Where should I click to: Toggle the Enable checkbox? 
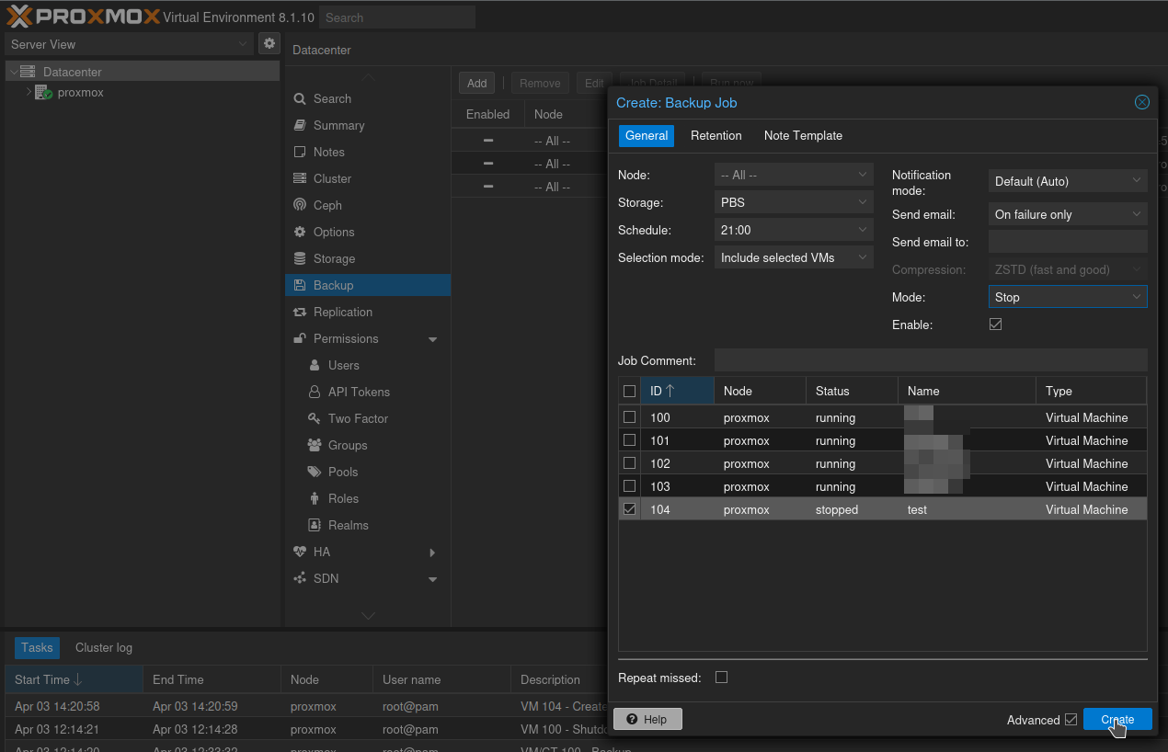[x=995, y=325]
